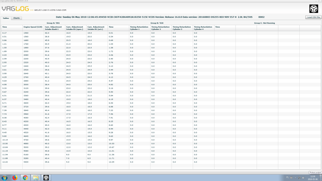Open the Windows Start menu
Screen dimensions: 322x181
coord(4,178)
